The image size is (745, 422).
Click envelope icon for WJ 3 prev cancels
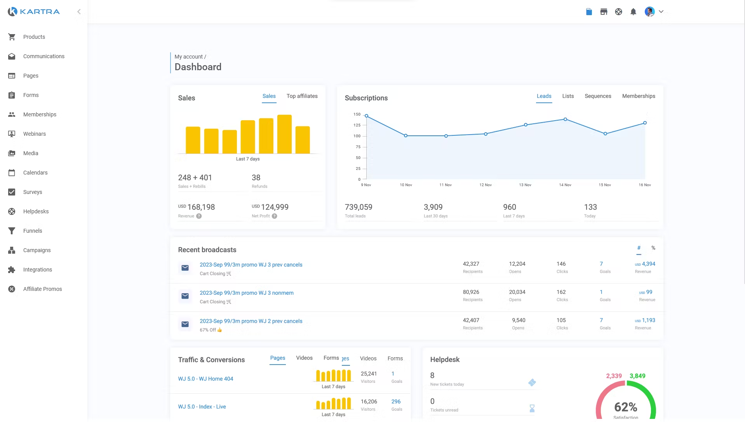coord(185,268)
